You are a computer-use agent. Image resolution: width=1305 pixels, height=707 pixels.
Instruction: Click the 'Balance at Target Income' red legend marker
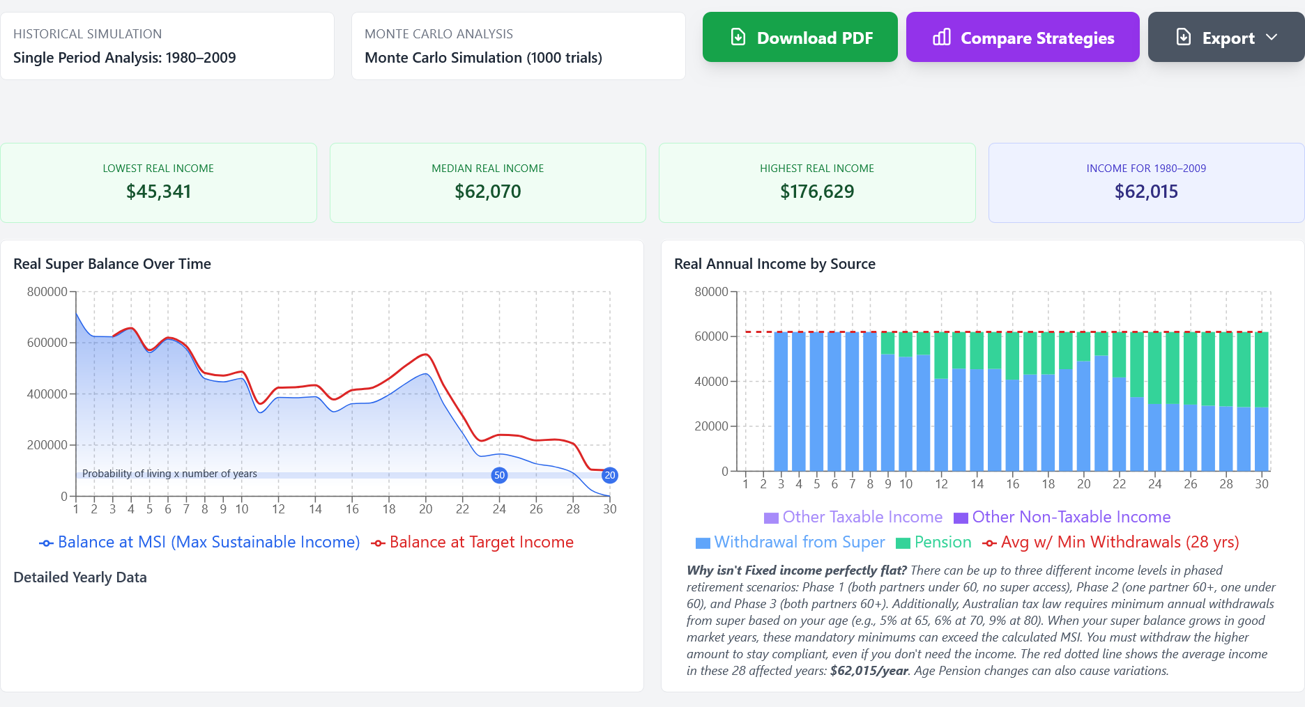point(378,542)
